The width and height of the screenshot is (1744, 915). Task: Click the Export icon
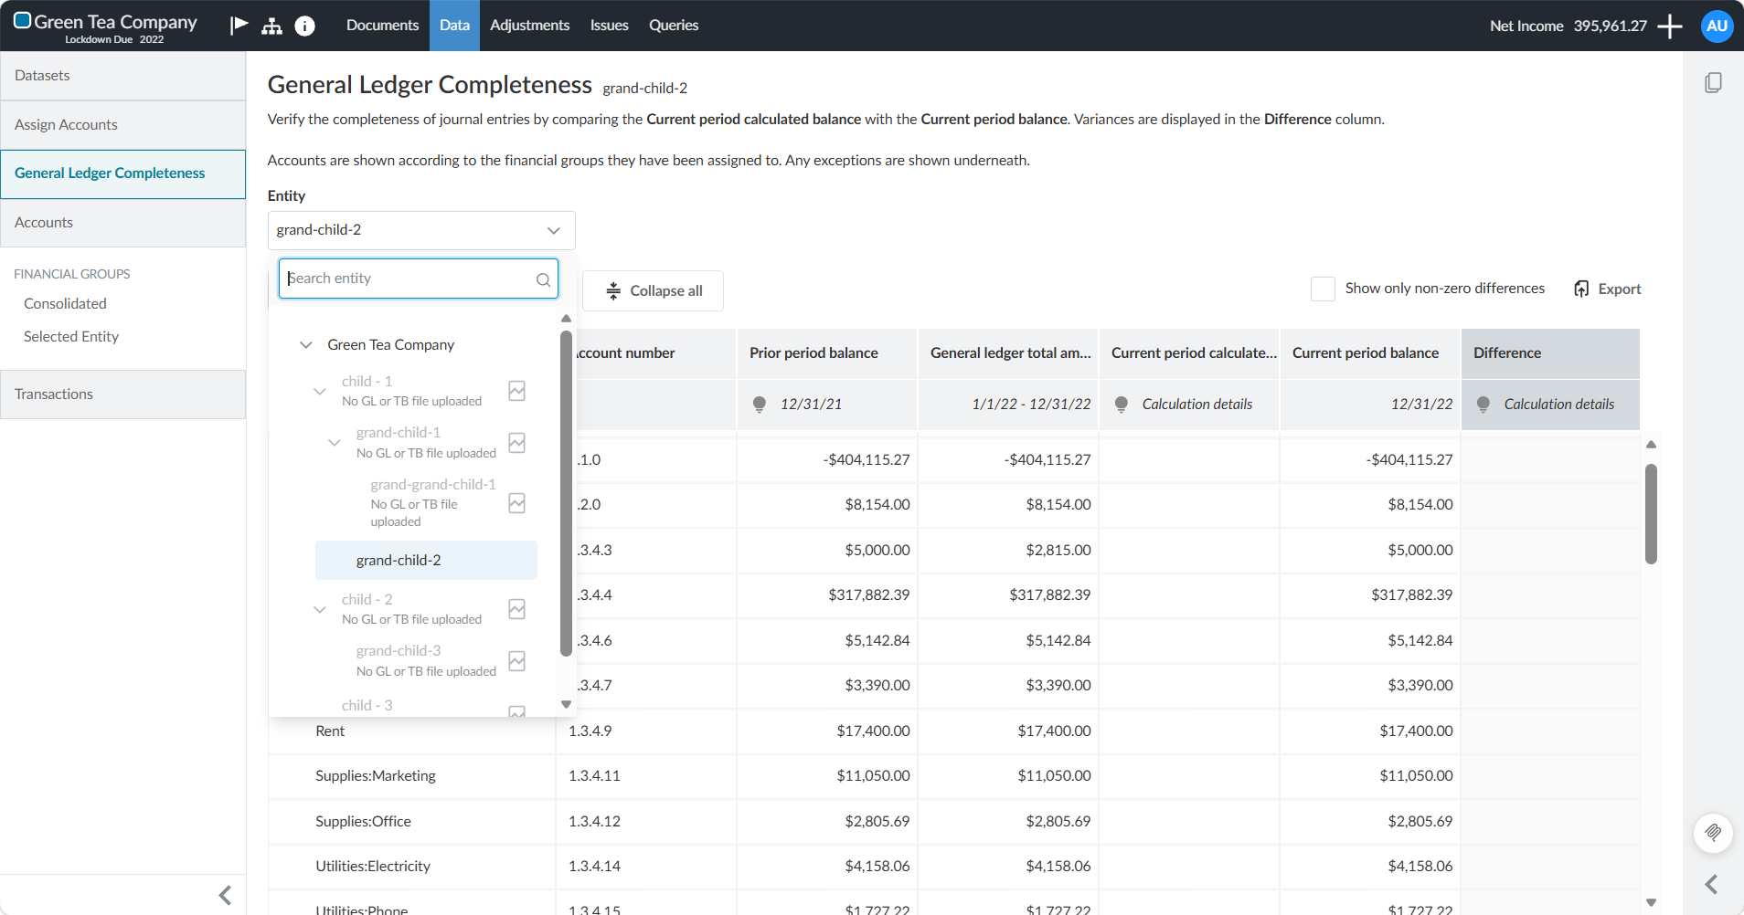click(x=1581, y=289)
